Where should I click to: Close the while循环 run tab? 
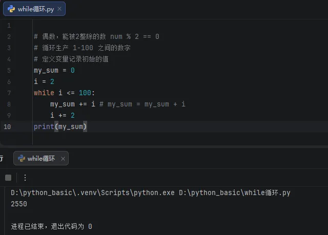coord(63,159)
